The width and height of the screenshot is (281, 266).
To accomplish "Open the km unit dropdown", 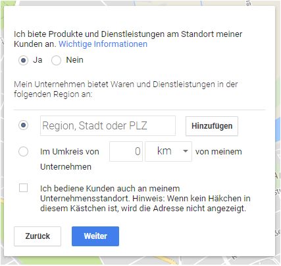I will [168, 152].
